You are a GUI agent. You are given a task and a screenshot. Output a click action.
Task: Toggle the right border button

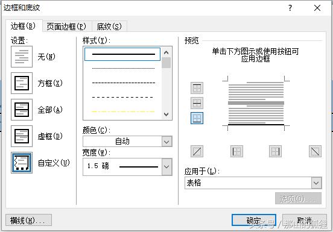275,151
